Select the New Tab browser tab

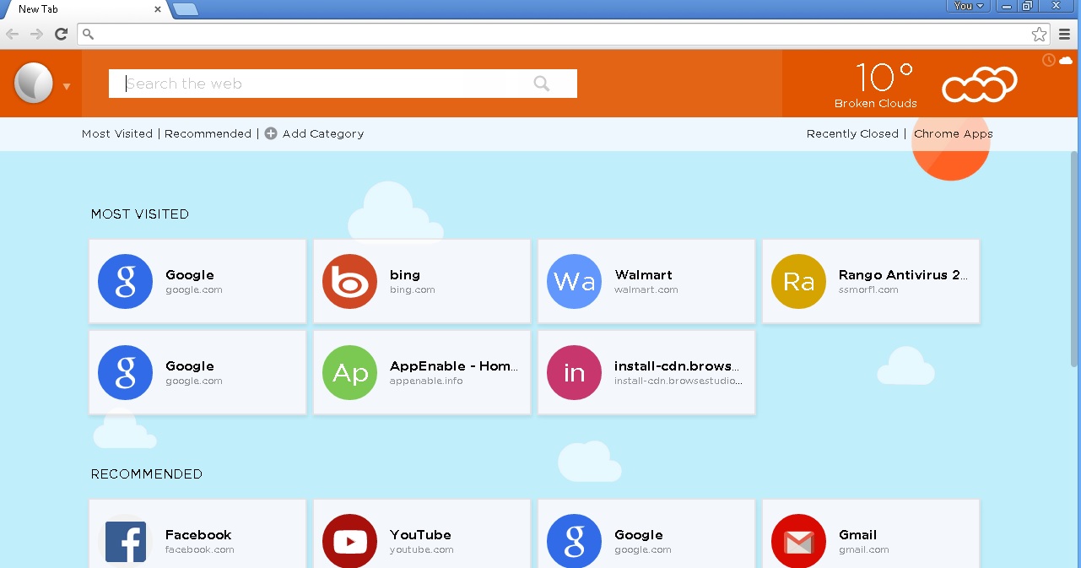84,9
